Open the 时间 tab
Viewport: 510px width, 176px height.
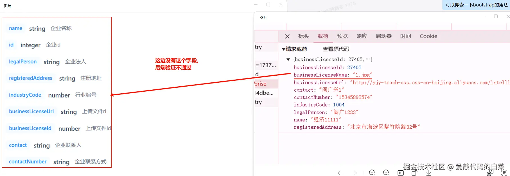click(x=406, y=36)
